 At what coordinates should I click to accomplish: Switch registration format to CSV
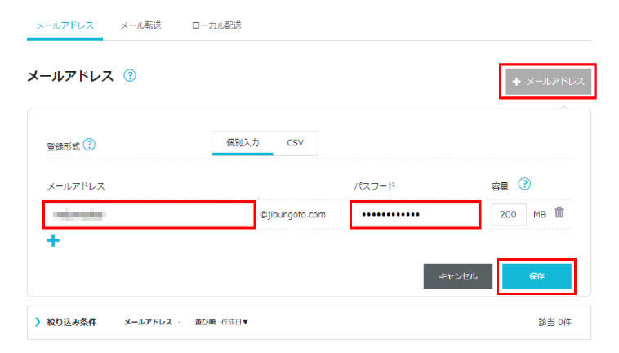pos(295,142)
